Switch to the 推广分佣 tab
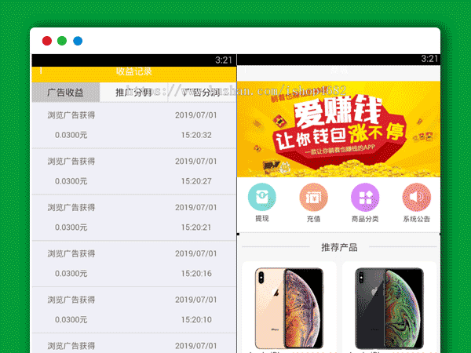 click(x=133, y=92)
